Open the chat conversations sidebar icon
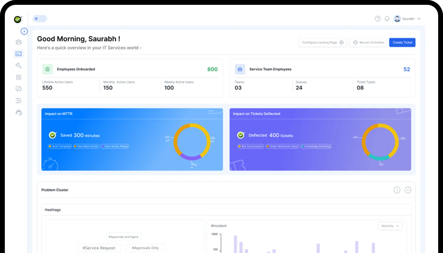The height and width of the screenshot is (253, 443). (x=19, y=89)
